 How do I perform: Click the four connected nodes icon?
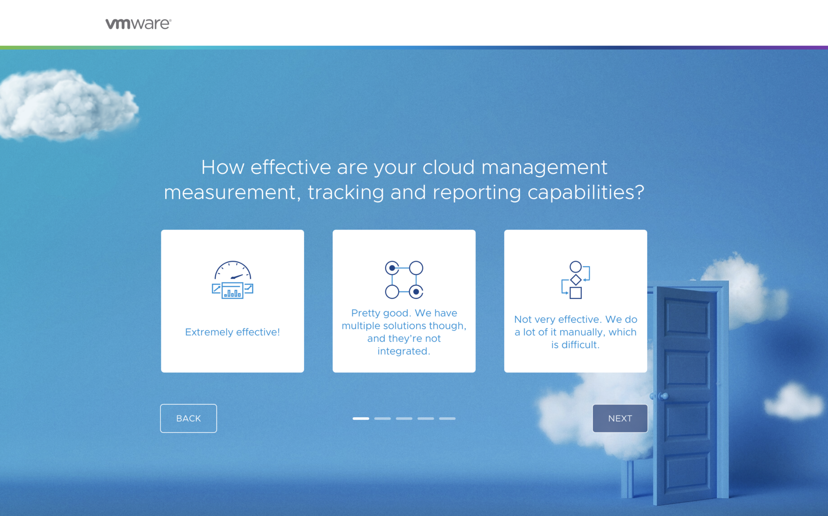pyautogui.click(x=404, y=280)
